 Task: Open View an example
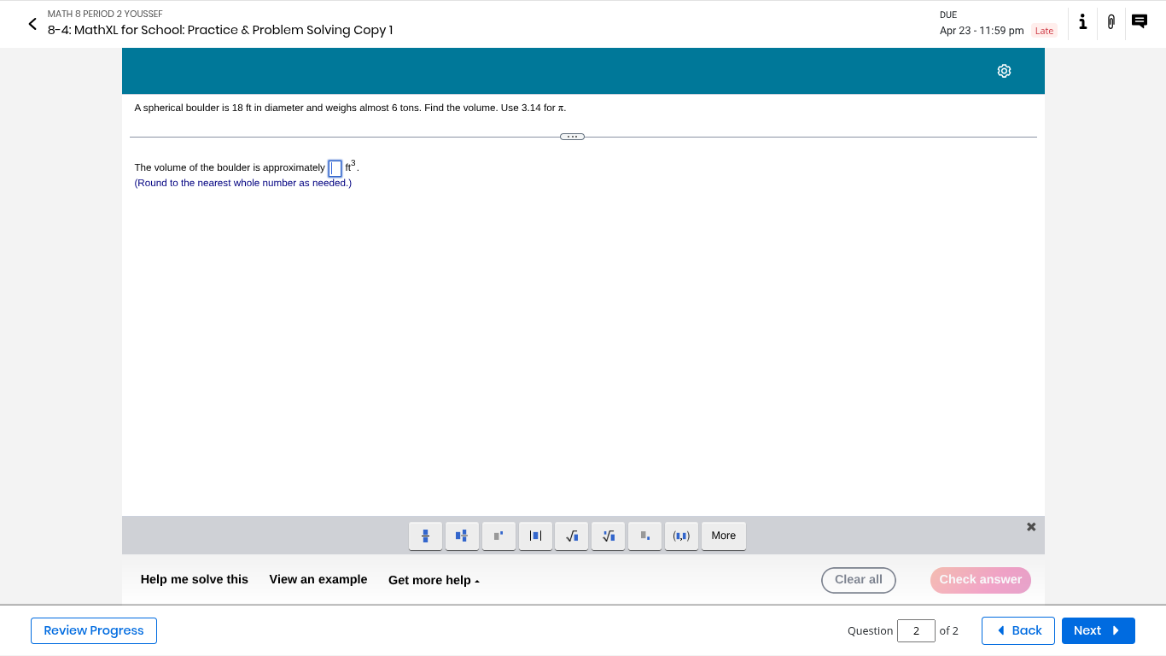pyautogui.click(x=318, y=580)
